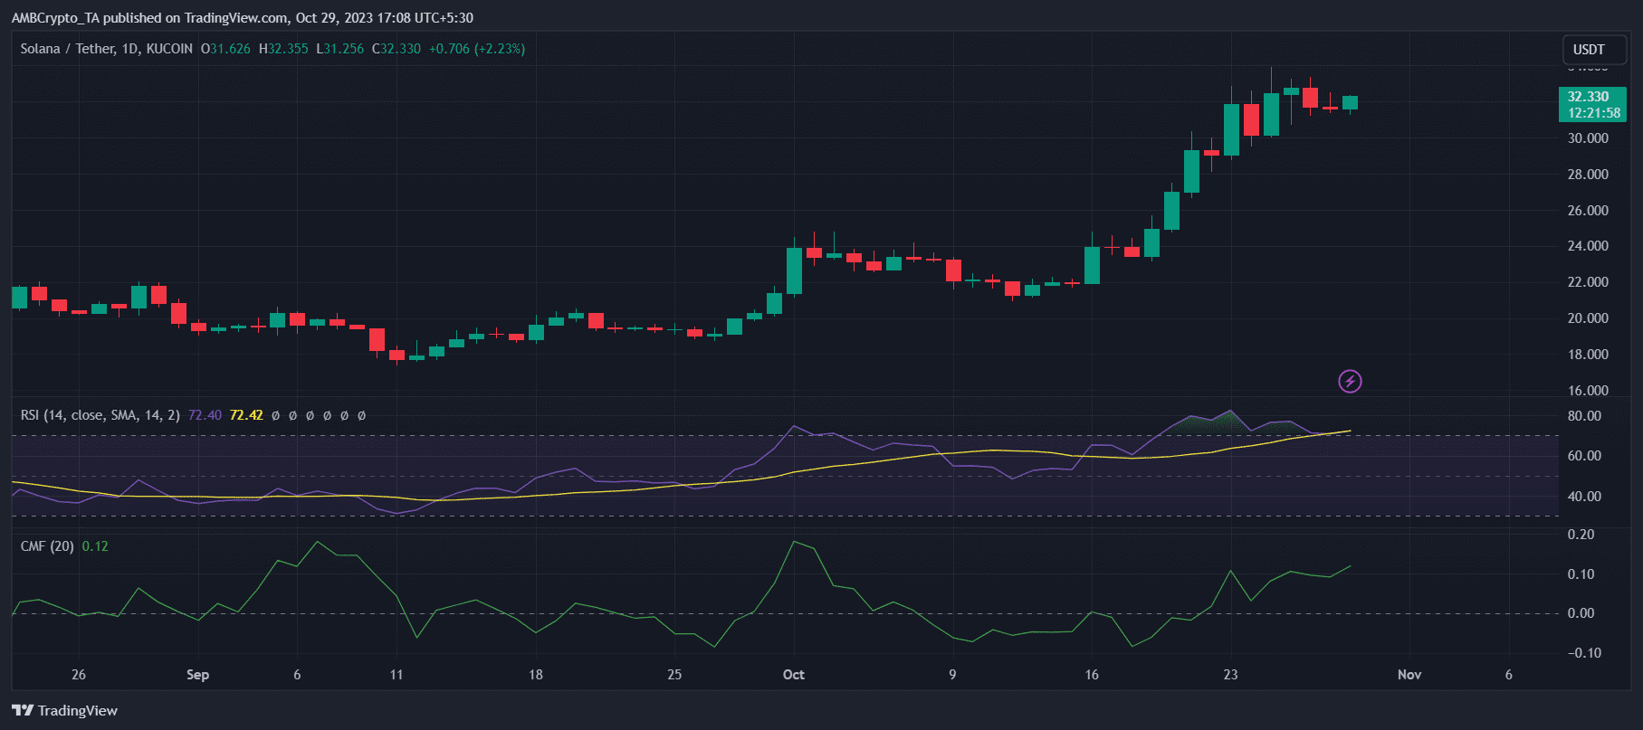Click the 25 label on the date axis

click(674, 675)
